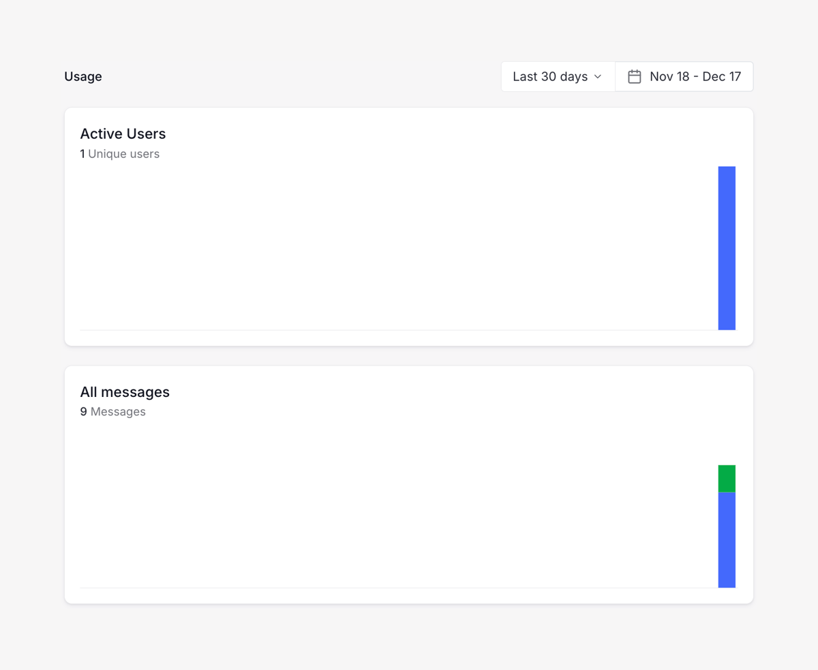Screen dimensions: 818x670
Task: Click the Active Users card title
Action: pos(123,133)
